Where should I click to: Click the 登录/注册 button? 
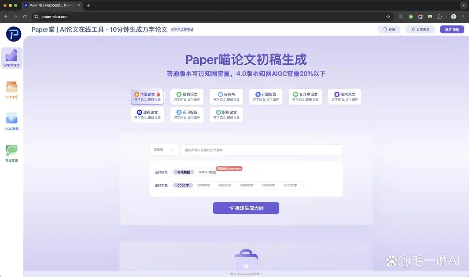[x=452, y=29]
